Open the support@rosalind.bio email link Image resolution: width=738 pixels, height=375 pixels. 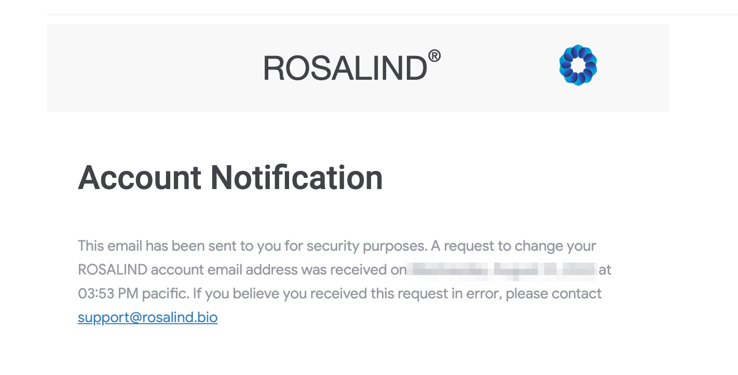148,317
